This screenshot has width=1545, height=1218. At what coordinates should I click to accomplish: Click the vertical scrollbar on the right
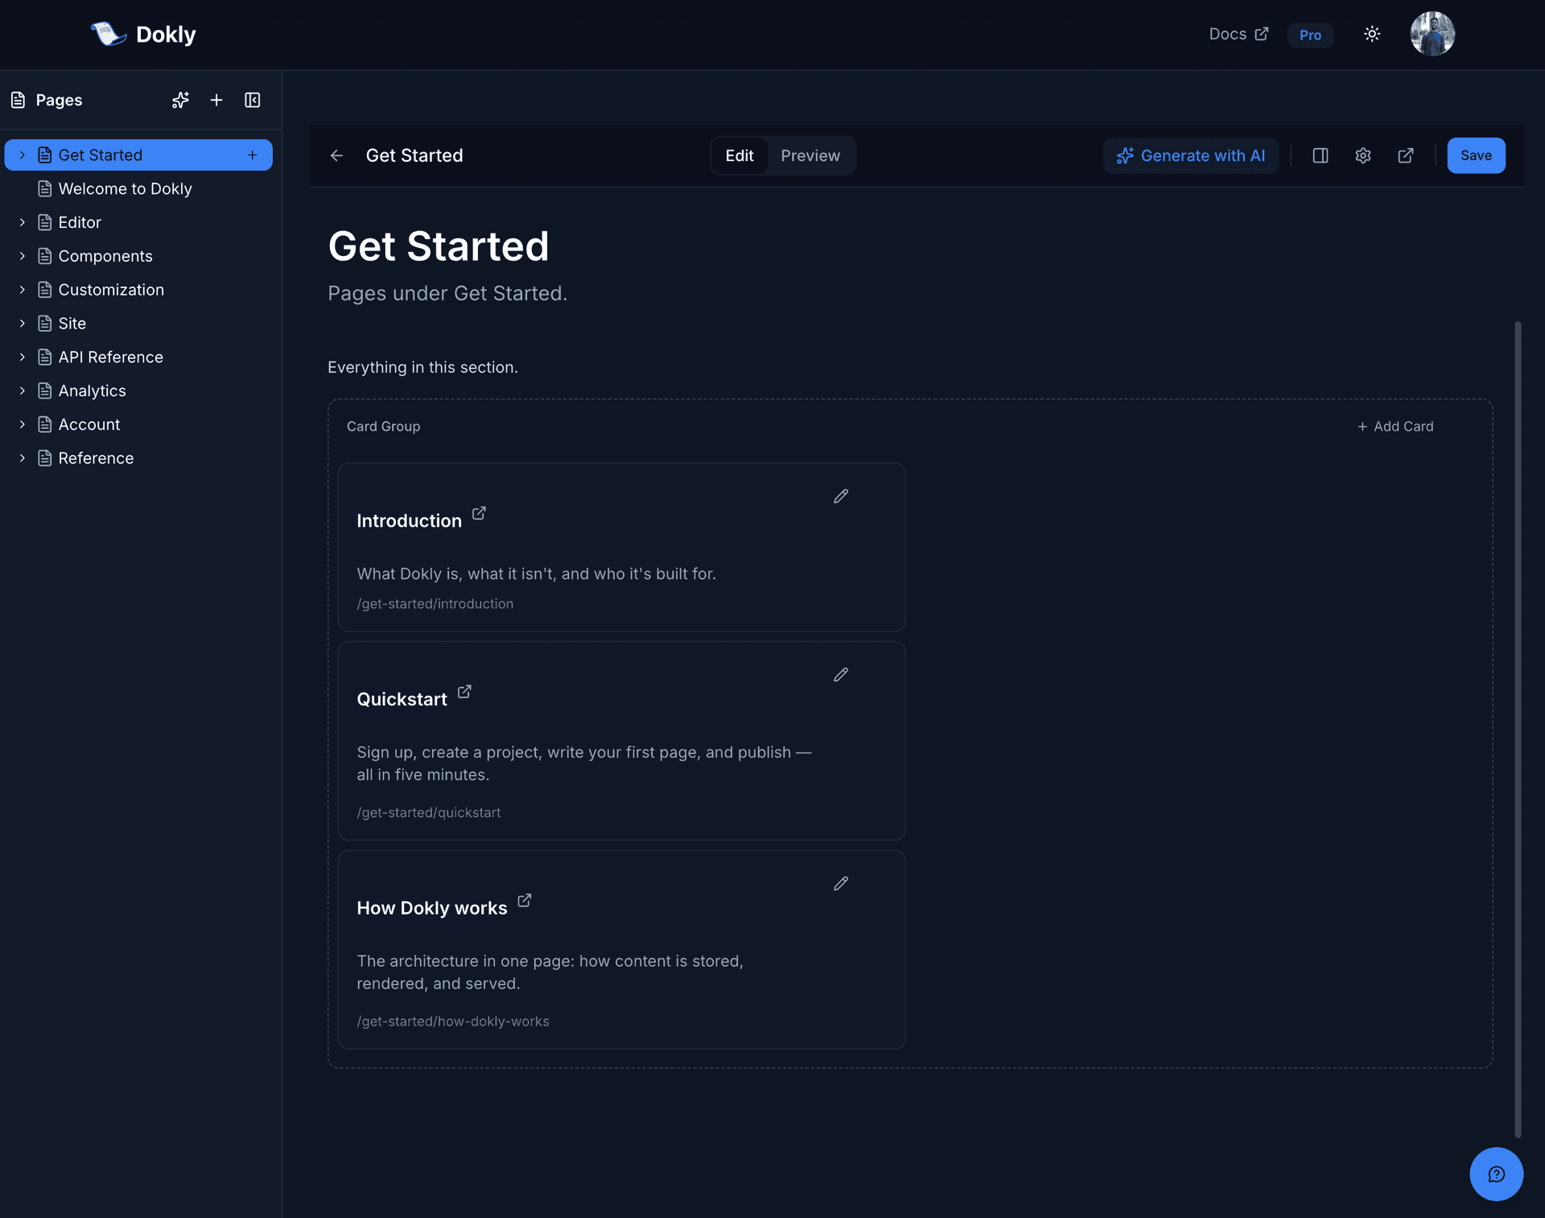click(1518, 729)
